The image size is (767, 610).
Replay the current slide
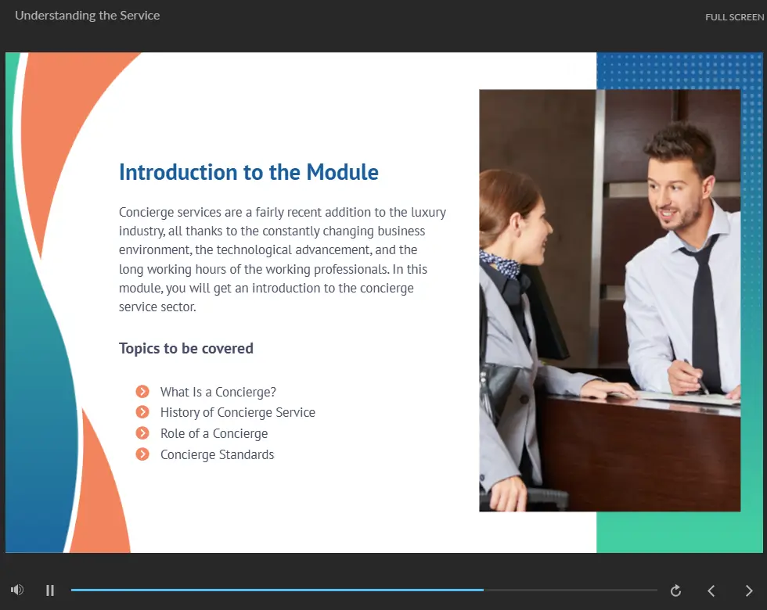(675, 590)
